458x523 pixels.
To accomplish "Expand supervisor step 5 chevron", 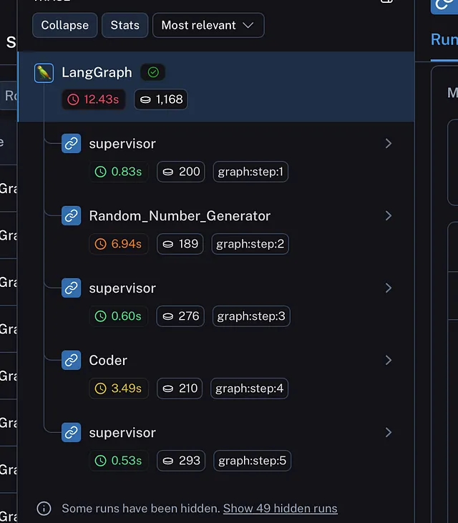I will pos(389,432).
